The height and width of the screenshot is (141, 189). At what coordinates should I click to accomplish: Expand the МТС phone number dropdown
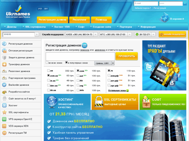click(129, 34)
